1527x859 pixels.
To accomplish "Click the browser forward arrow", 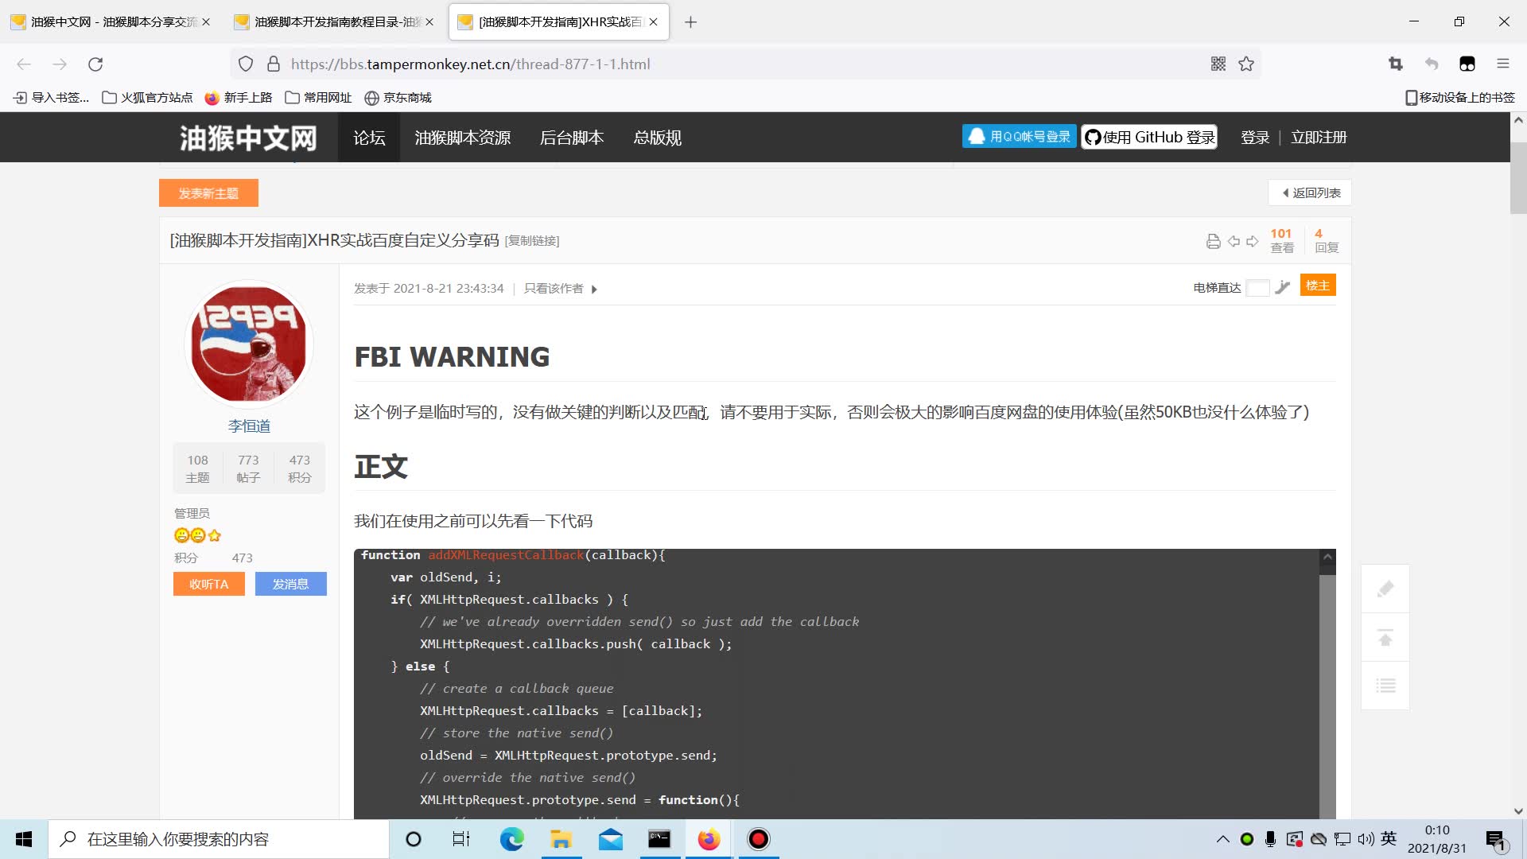I will tap(60, 64).
